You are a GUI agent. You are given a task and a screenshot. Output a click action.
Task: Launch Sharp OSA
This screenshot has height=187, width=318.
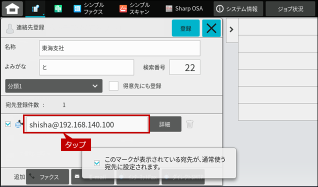point(184,8)
